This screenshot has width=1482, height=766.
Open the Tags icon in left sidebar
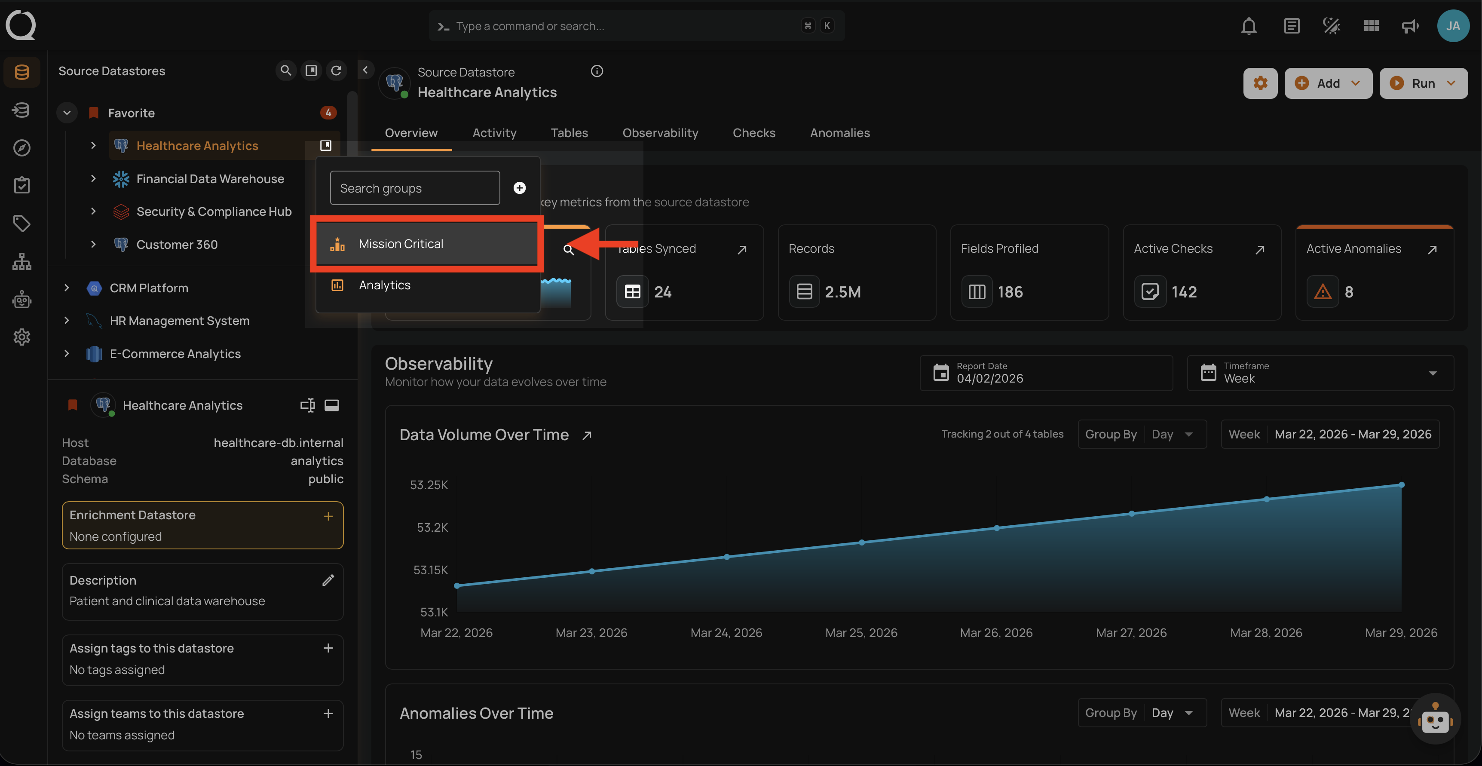tap(21, 223)
